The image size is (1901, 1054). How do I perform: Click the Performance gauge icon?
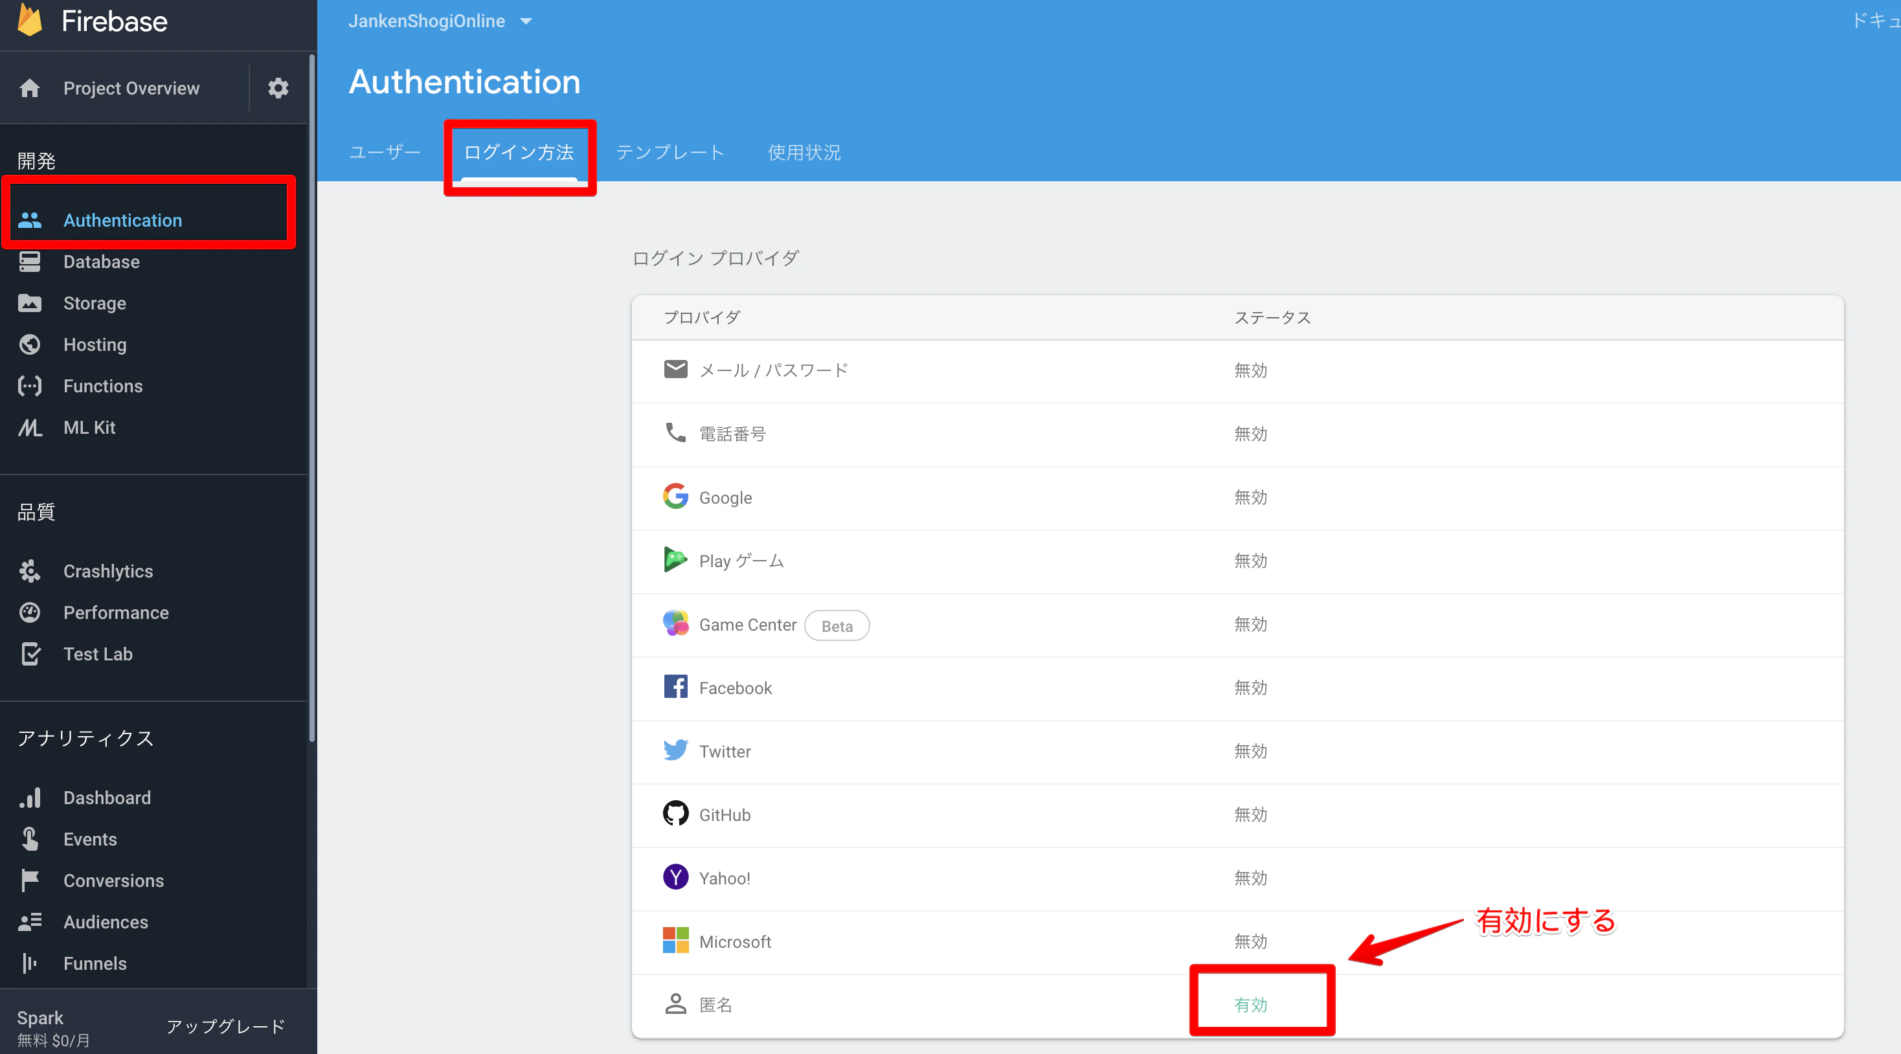pos(30,612)
